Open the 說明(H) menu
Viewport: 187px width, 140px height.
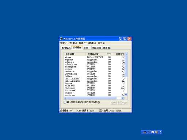[x=102, y=43]
